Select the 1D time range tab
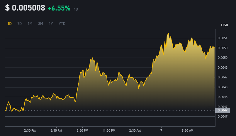 click(x=9, y=24)
